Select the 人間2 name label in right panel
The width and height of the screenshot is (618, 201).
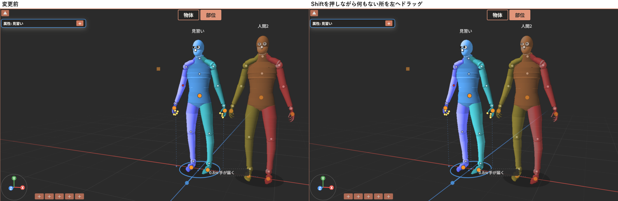(x=527, y=26)
